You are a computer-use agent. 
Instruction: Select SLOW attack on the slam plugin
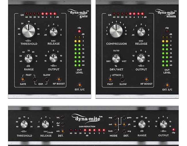click(122, 79)
